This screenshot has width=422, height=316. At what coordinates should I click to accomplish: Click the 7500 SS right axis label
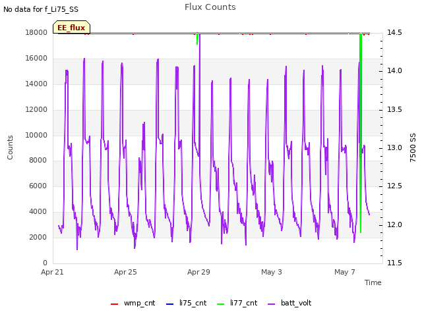[x=413, y=147]
